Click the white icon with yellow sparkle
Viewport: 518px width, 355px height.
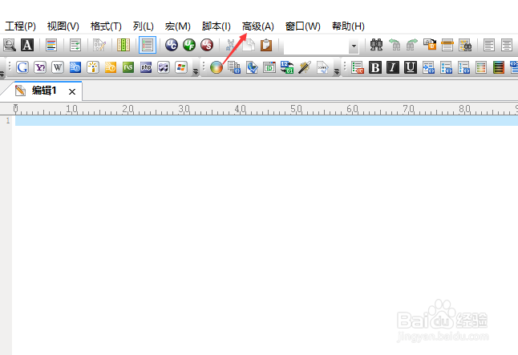[x=93, y=67]
